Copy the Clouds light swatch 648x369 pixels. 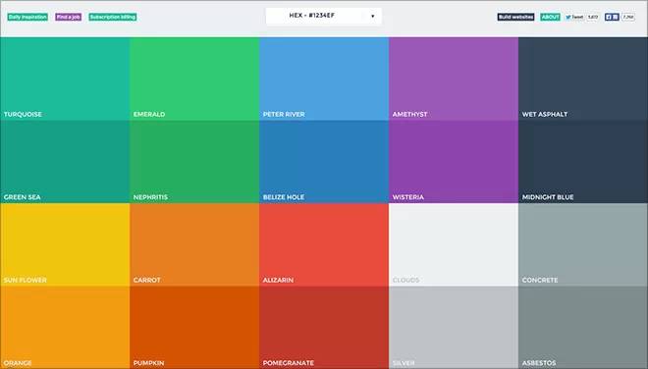tap(454, 244)
